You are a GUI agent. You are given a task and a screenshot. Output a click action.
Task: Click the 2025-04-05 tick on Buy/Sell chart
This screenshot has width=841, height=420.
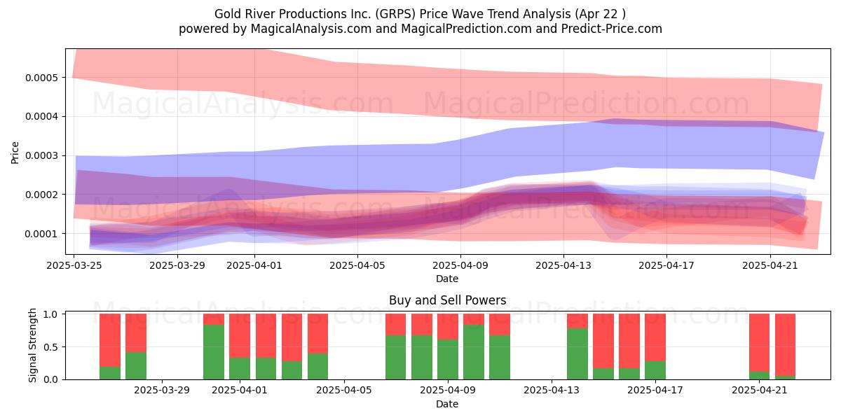tap(344, 391)
